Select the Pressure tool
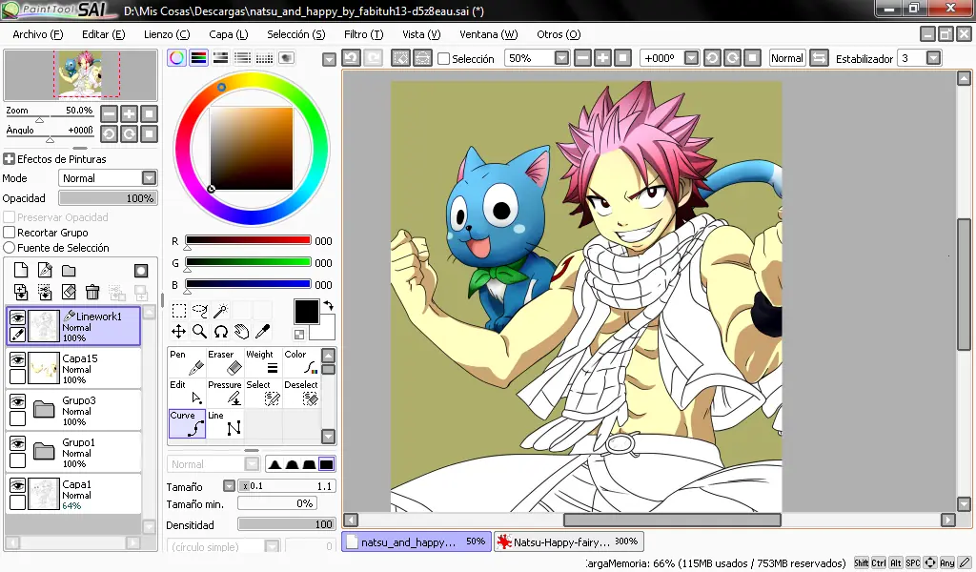This screenshot has width=976, height=572. 225,394
